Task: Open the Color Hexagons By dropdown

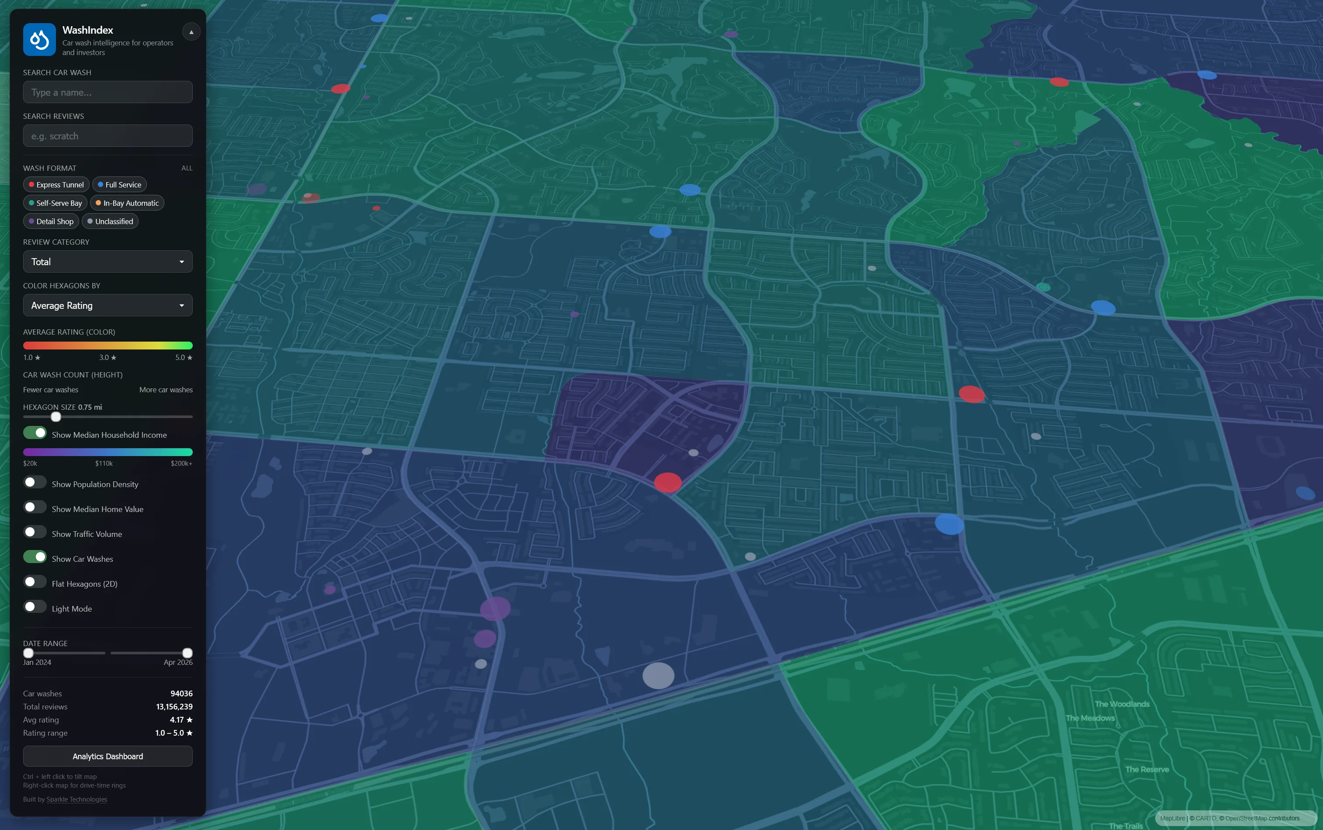Action: (108, 305)
